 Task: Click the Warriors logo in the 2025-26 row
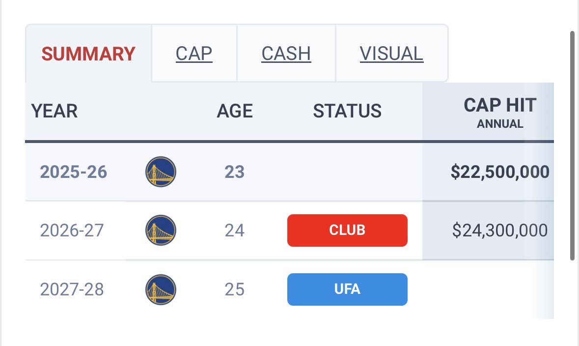[x=161, y=172]
